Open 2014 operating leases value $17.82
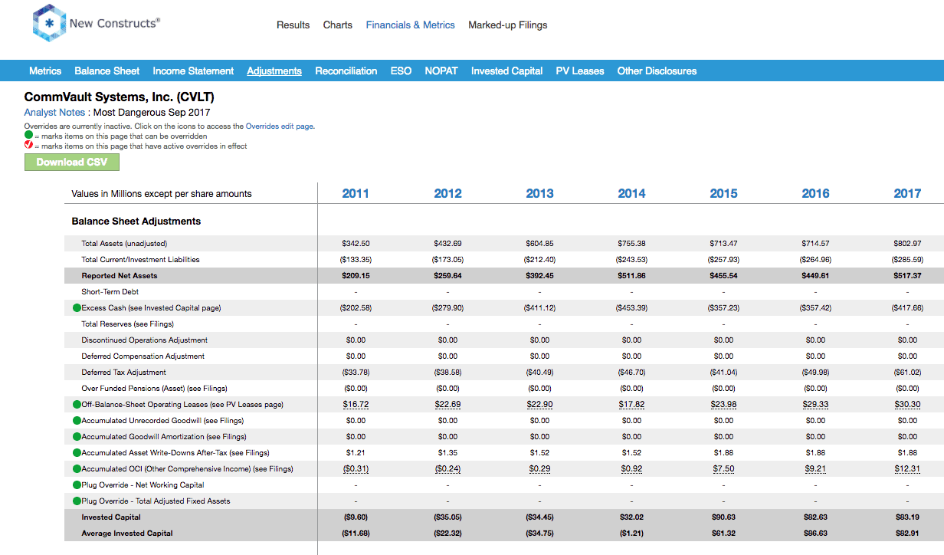944x555 pixels. [x=632, y=405]
